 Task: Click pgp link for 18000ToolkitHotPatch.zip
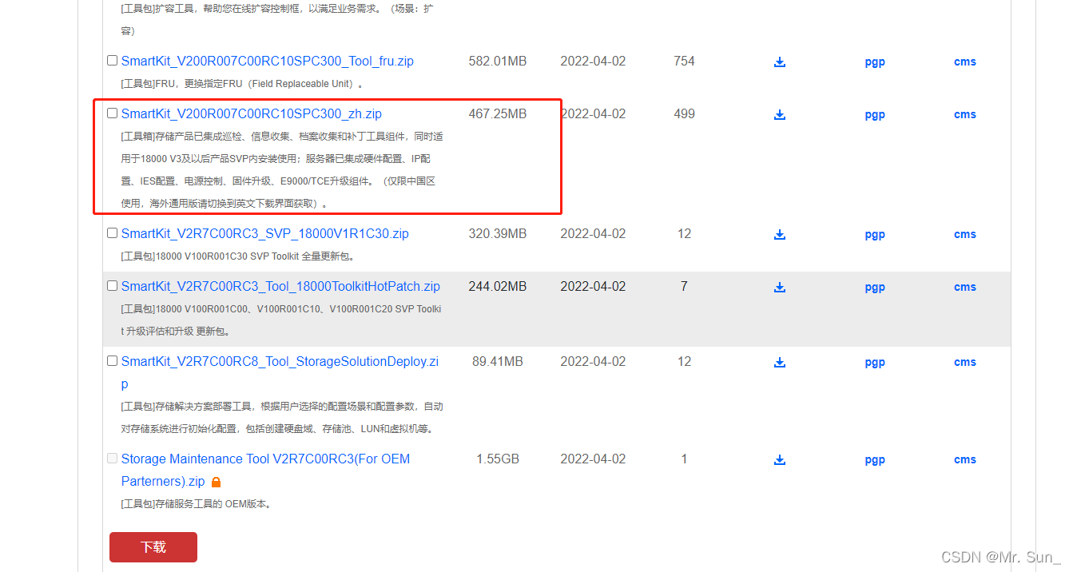tap(875, 287)
